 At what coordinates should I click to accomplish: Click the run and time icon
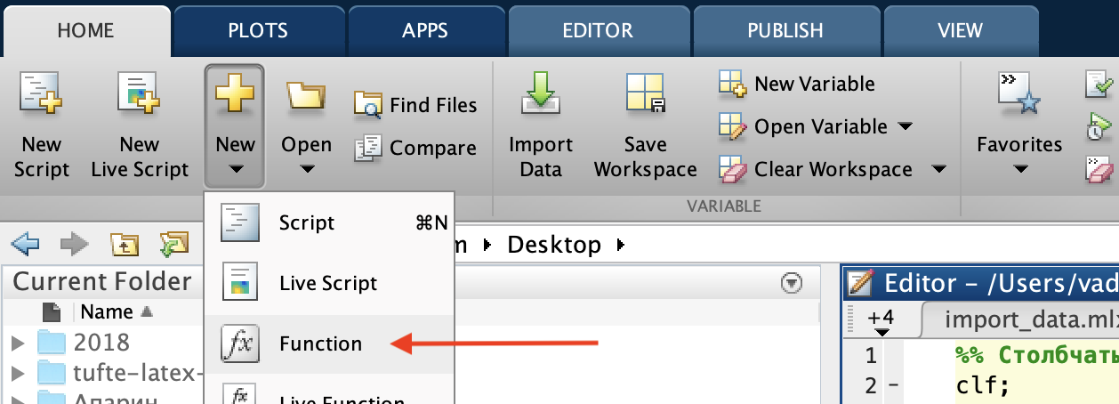point(1097,126)
